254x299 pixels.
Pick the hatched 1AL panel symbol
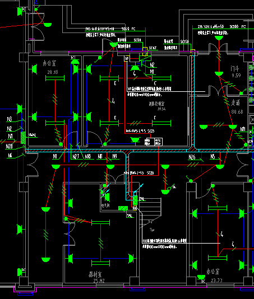tap(123, 208)
